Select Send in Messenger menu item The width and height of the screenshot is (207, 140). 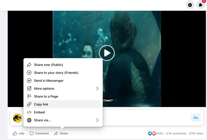click(49, 81)
